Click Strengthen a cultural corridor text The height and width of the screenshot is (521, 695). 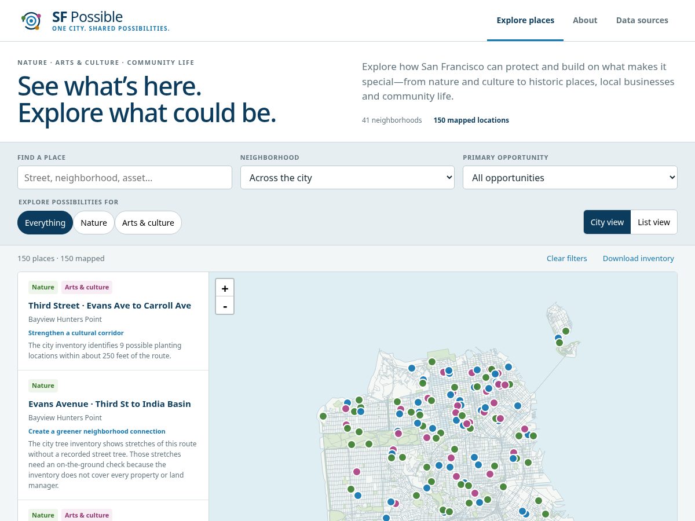click(76, 333)
